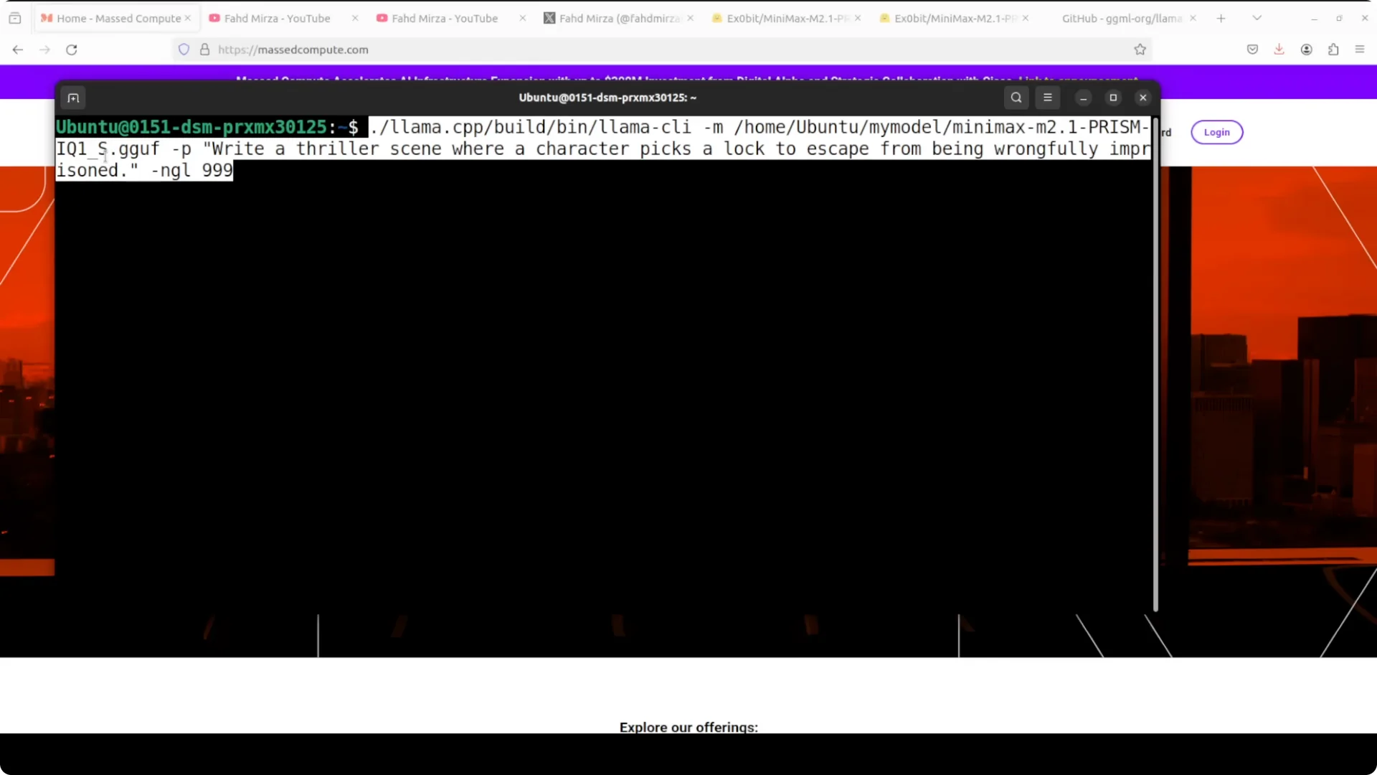The height and width of the screenshot is (775, 1377).
Task: Expand the list-all-tabs dropdown arrow
Action: point(1257,18)
